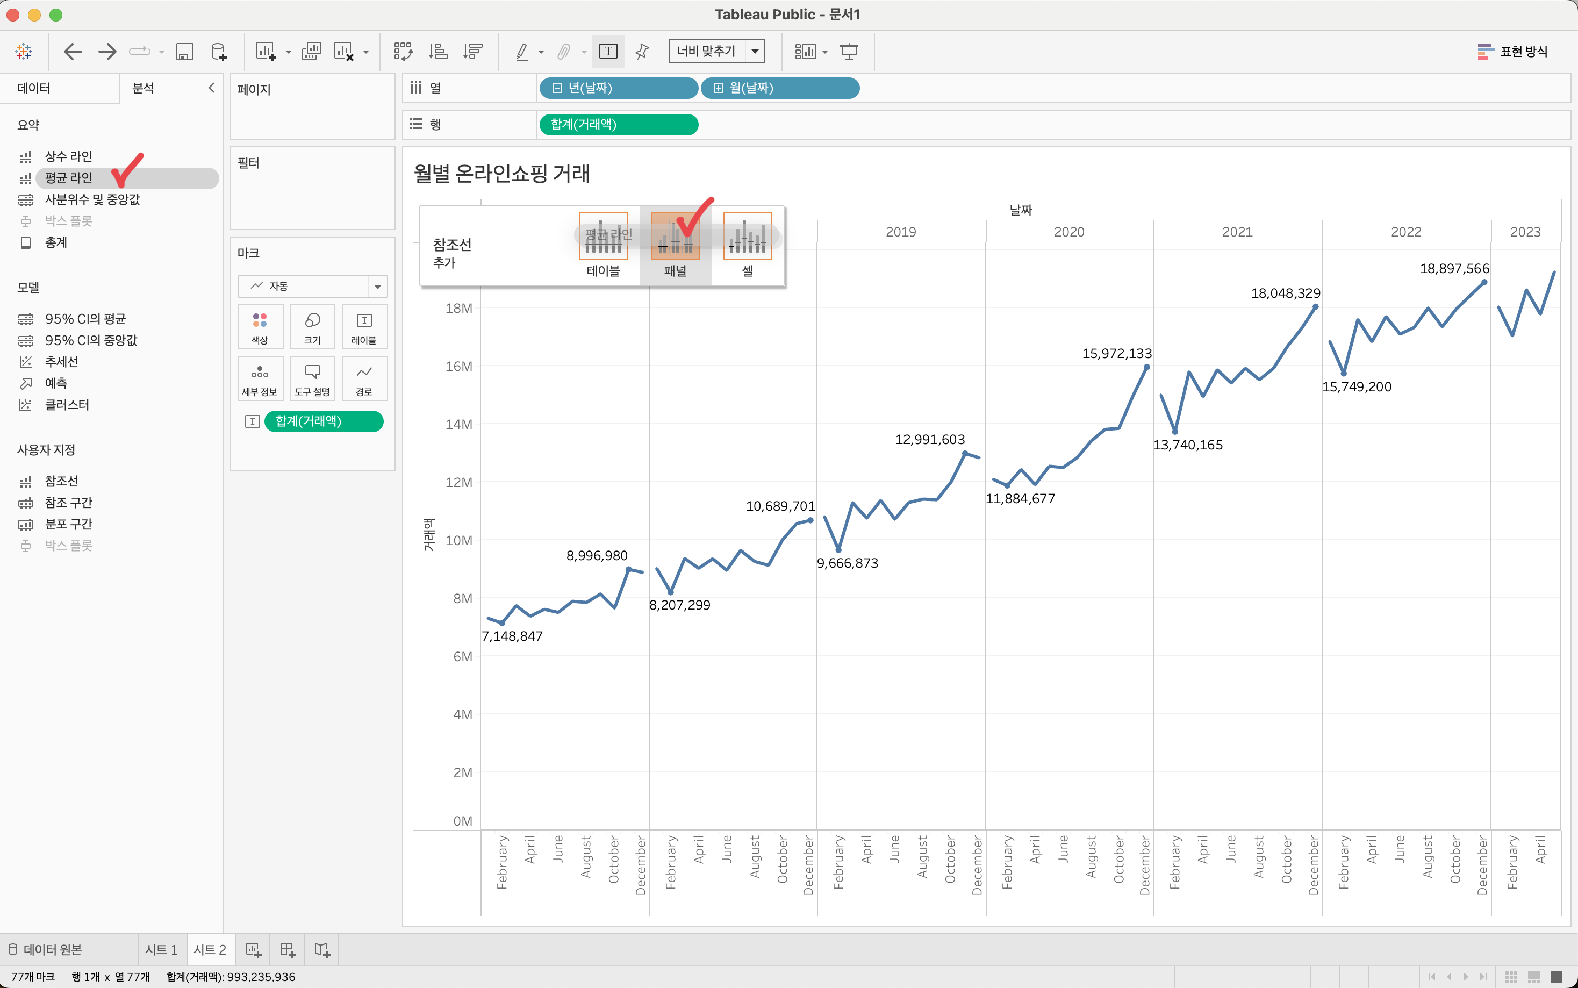Image resolution: width=1578 pixels, height=988 pixels.
Task: Click the Save icon in toolbar
Action: (185, 52)
